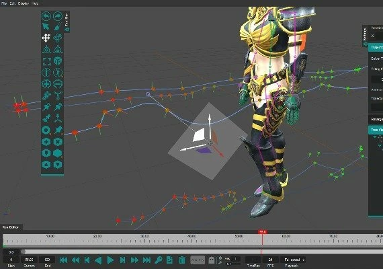Image resolution: width=383 pixels, height=269 pixels.
Task: Click the hexagon up-triangle icon
Action: coord(46,165)
